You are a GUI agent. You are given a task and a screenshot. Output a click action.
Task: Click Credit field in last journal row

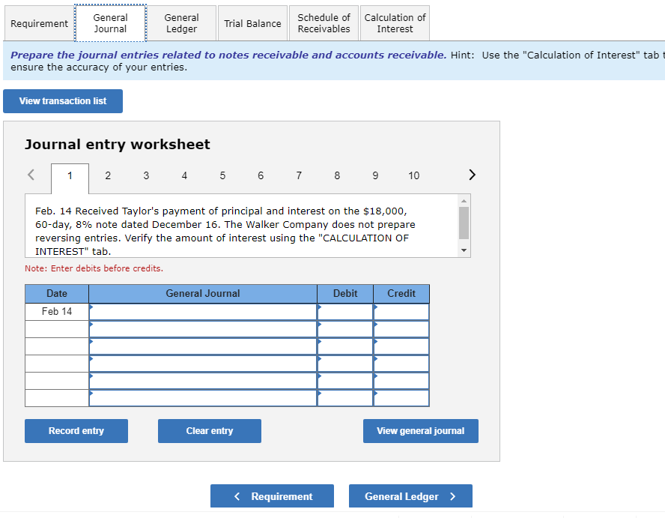pyautogui.click(x=401, y=398)
